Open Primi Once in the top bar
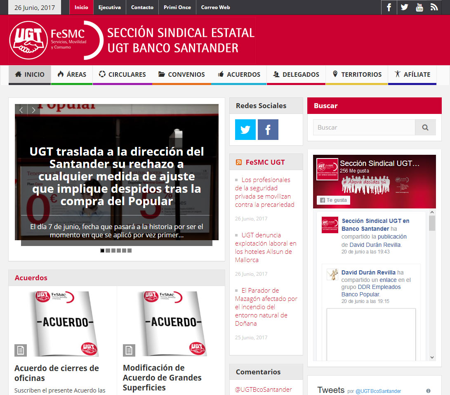 (x=177, y=7)
